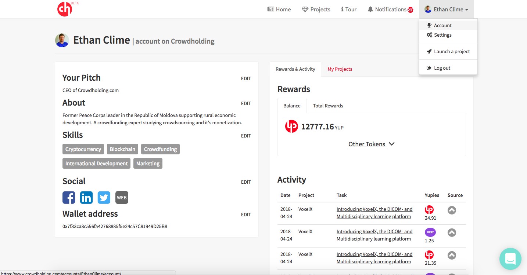Screen dimensions: 527x275
Task: Switch to Rewards & Activity tab
Action: [x=295, y=69]
